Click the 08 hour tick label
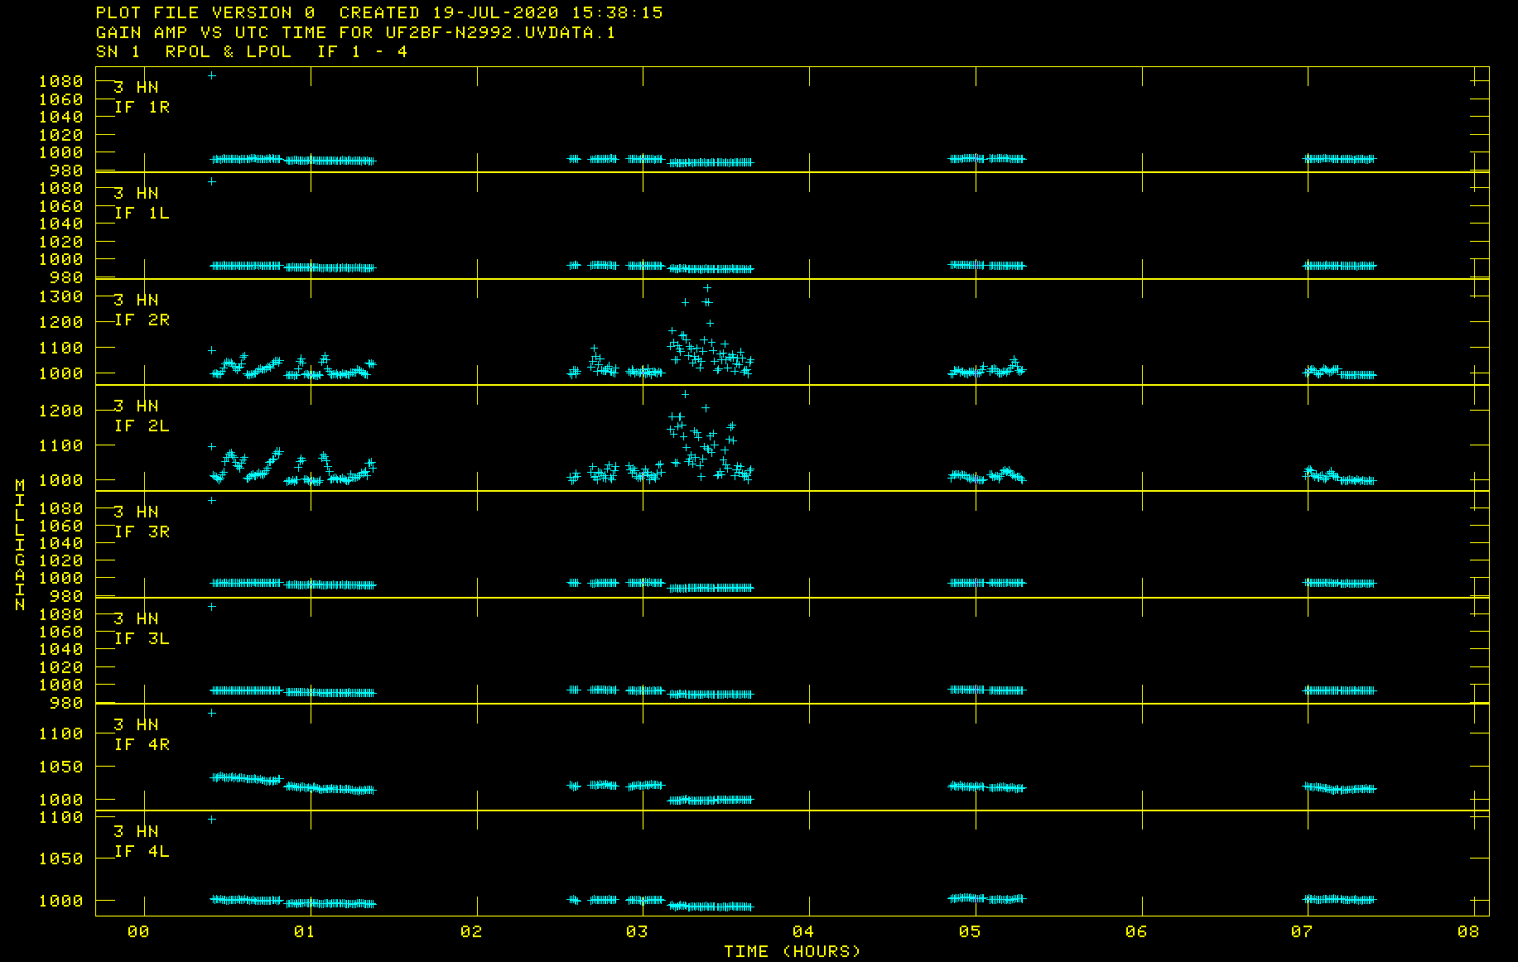 1468,931
